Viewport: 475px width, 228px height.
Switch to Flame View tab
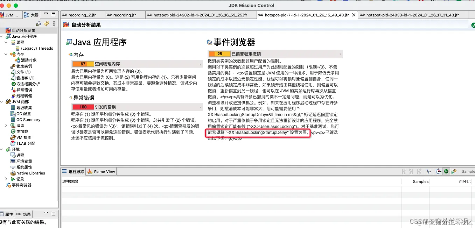(x=102, y=171)
